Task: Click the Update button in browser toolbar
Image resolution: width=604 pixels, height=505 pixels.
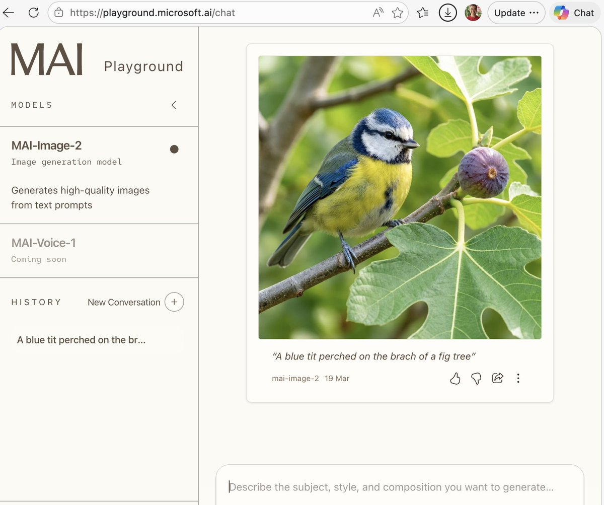Action: click(x=516, y=13)
